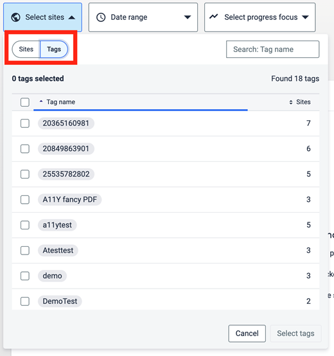
Task: Click the Search: Tag name field
Action: point(272,49)
